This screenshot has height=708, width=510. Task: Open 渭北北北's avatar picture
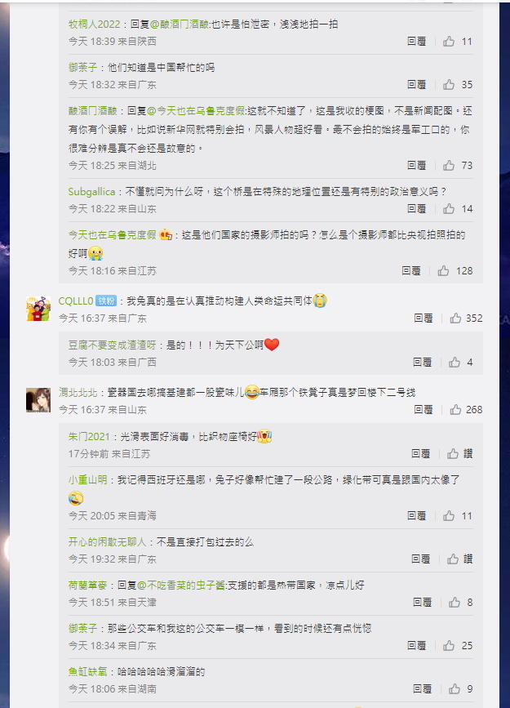click(x=38, y=400)
